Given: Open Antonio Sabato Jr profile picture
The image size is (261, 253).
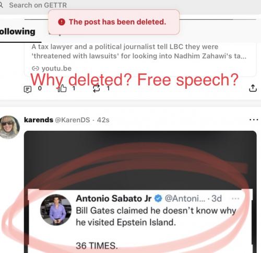Looking at the screenshot, I should tap(56, 210).
